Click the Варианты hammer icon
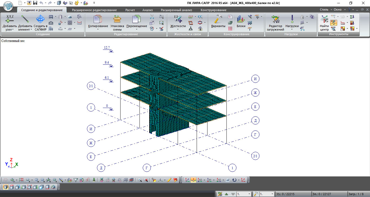Image resolution: width=370 pixels, height=197 pixels. click(218, 19)
